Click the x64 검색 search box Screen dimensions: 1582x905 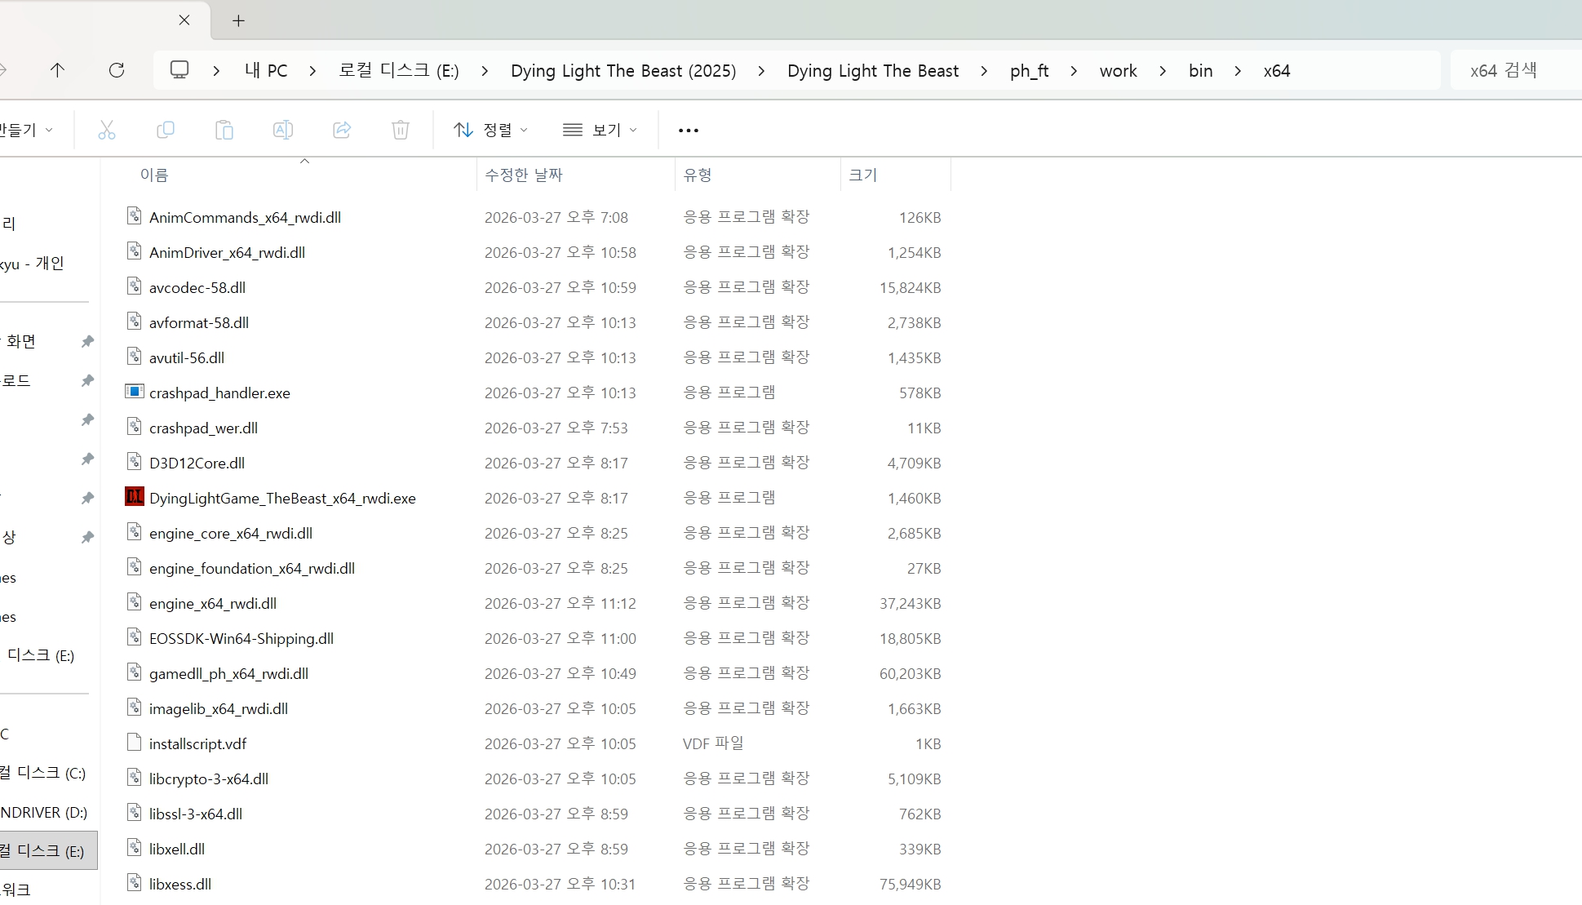click(1518, 71)
